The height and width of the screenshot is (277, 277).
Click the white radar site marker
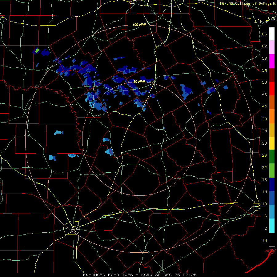pos(158,129)
